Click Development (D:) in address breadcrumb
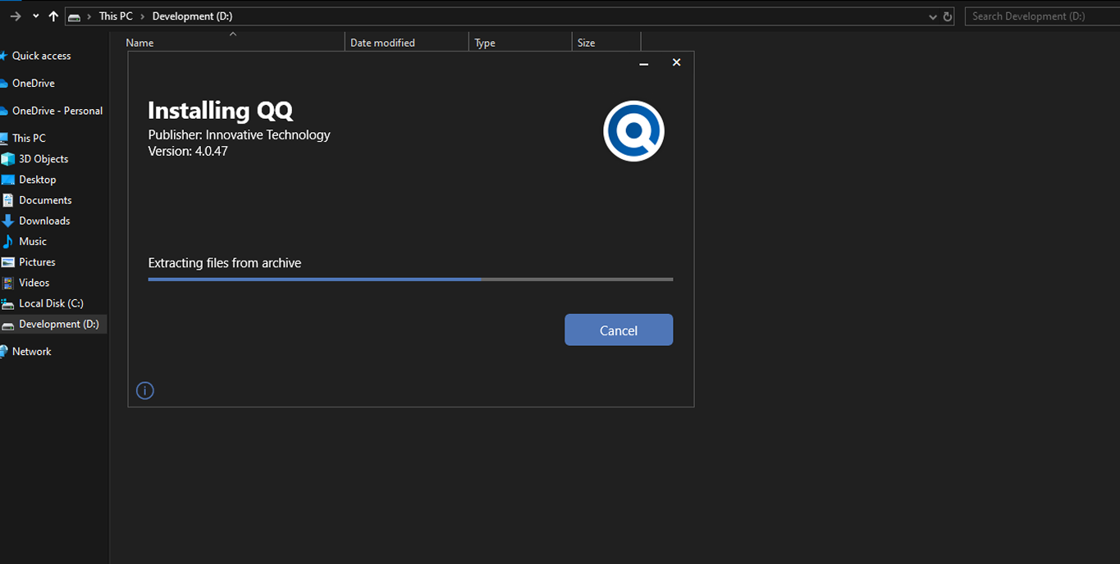 (192, 16)
